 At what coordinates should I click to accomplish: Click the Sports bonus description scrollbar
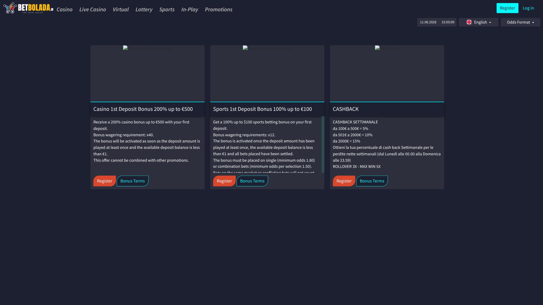[x=323, y=144]
